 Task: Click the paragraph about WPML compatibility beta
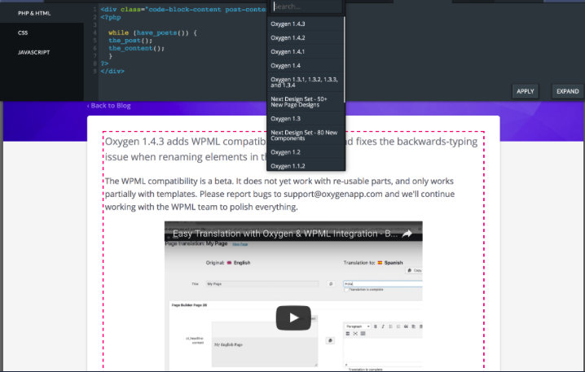point(279,194)
